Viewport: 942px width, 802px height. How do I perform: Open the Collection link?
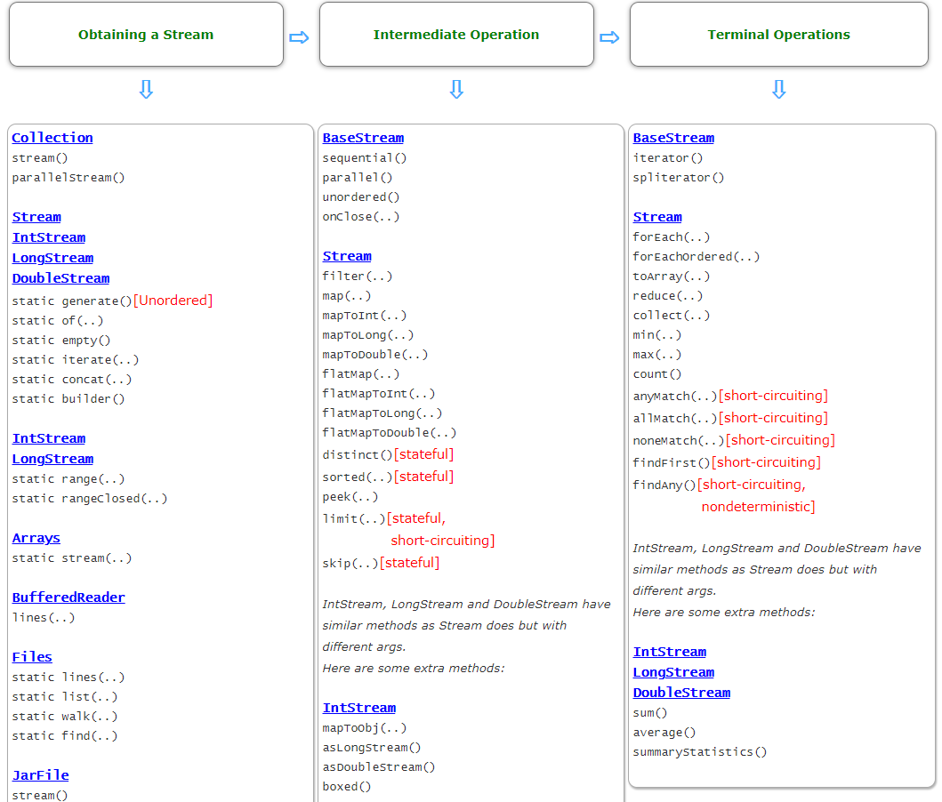[x=52, y=138]
